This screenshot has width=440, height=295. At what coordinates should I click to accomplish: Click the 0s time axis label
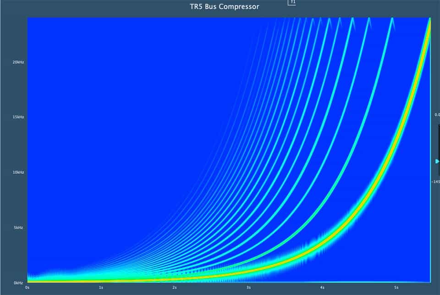click(27, 288)
